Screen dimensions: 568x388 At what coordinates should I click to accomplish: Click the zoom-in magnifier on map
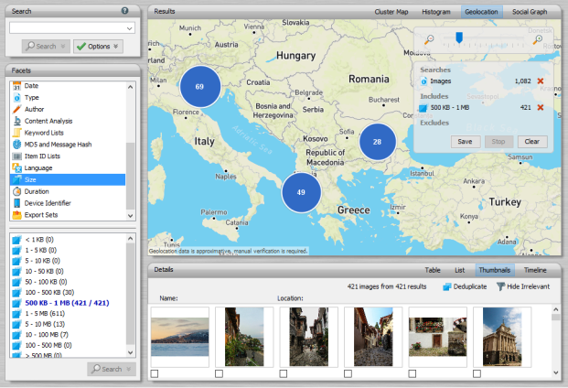537,39
